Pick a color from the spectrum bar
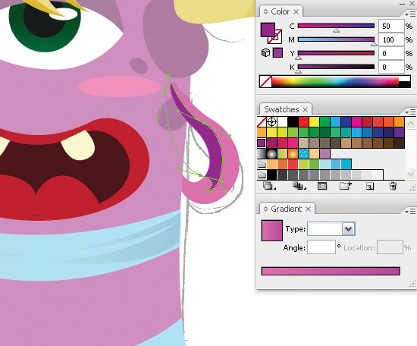 335,81
